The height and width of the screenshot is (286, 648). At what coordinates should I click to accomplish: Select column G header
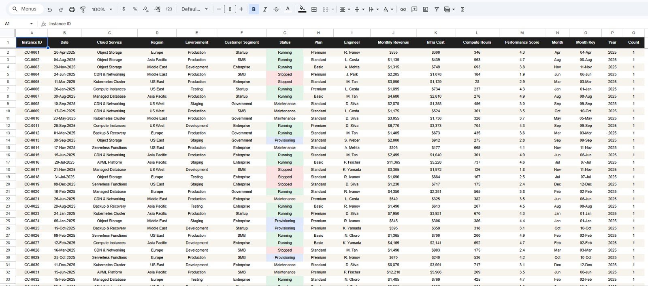click(x=285, y=33)
